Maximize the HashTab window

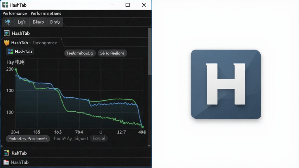coord(128,5)
